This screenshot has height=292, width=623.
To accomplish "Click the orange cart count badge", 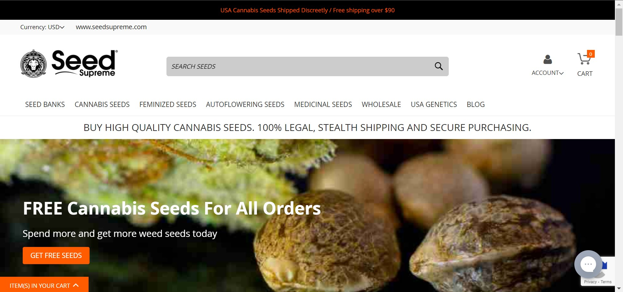I will (591, 54).
